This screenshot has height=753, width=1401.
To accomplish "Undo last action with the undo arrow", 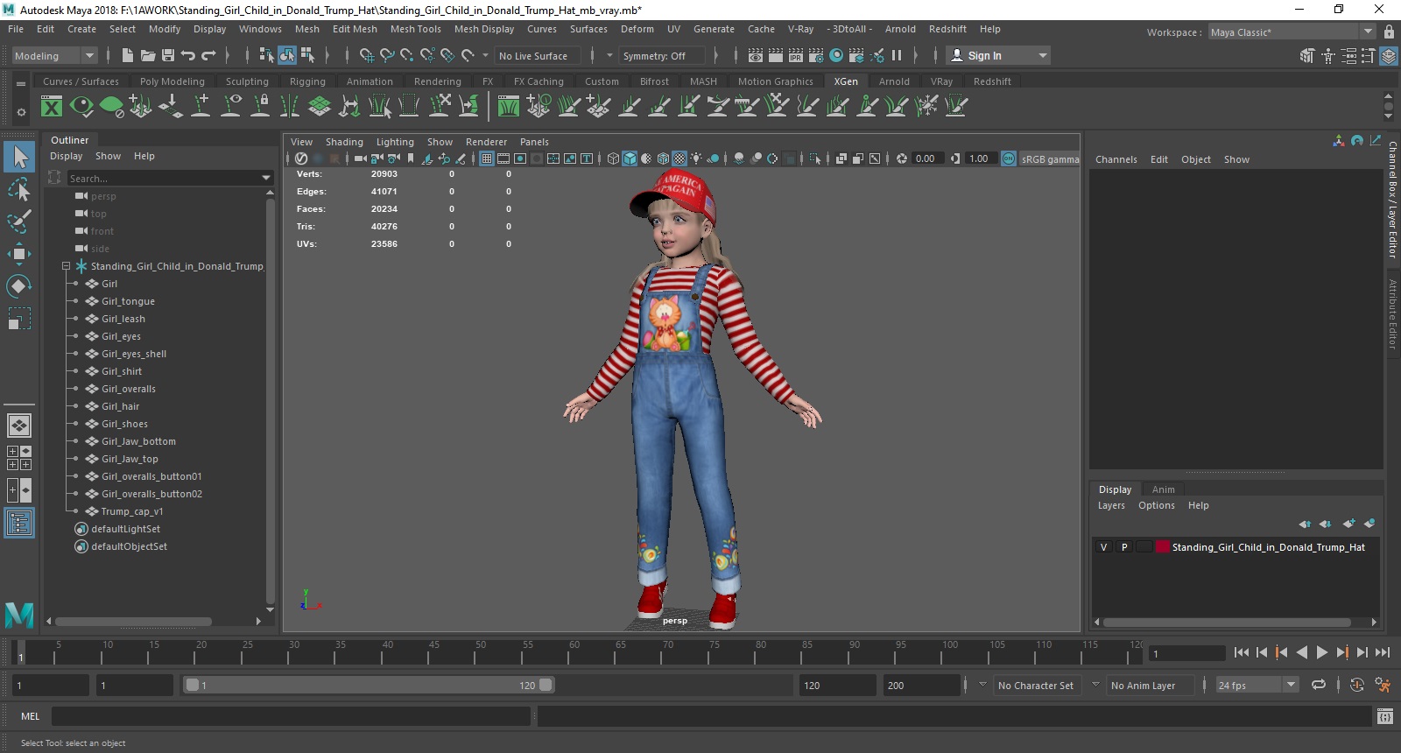I will pyautogui.click(x=188, y=55).
